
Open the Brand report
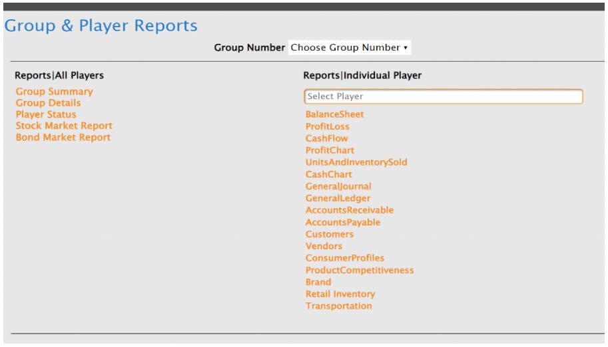coord(318,283)
